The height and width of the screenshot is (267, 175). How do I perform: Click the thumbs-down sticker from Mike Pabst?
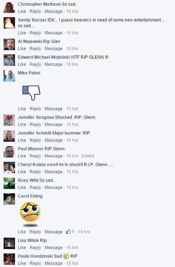pyautogui.click(x=31, y=93)
